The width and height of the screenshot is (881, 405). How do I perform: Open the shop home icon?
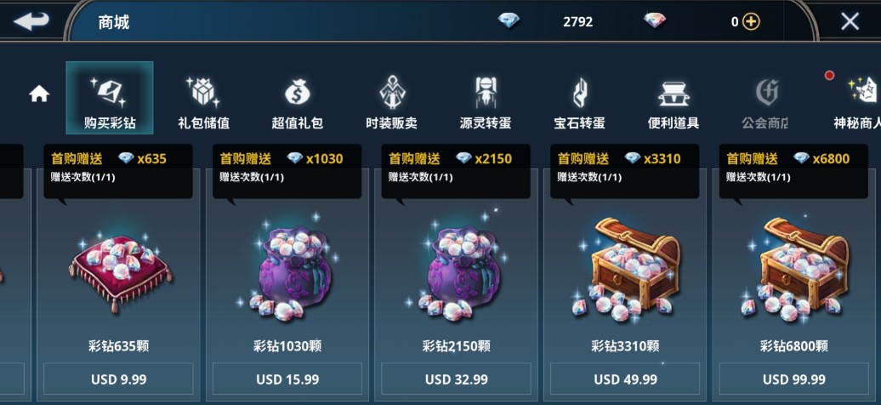[x=39, y=94]
